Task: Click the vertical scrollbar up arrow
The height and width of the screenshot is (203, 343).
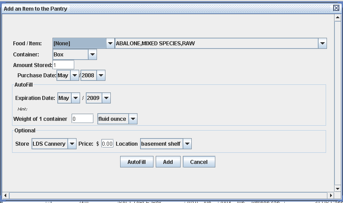Action: [338, 18]
